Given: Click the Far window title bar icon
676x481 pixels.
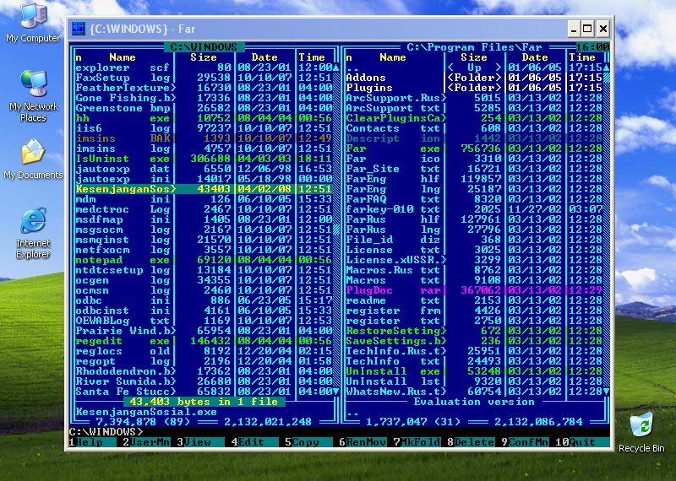Looking at the screenshot, I should 79,29.
